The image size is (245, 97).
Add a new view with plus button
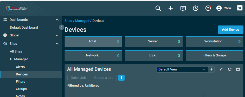211,69
